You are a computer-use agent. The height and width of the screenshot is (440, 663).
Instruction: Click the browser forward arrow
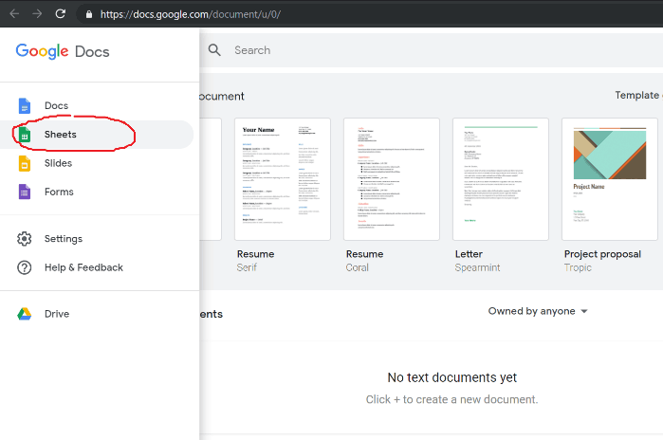click(x=37, y=14)
